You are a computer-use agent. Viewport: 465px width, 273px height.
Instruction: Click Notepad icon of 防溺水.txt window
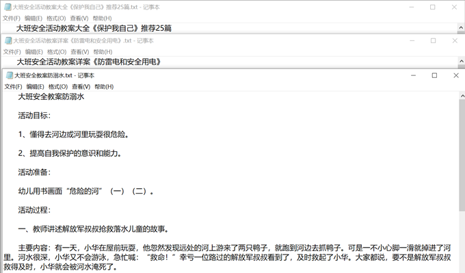[x=10, y=75]
